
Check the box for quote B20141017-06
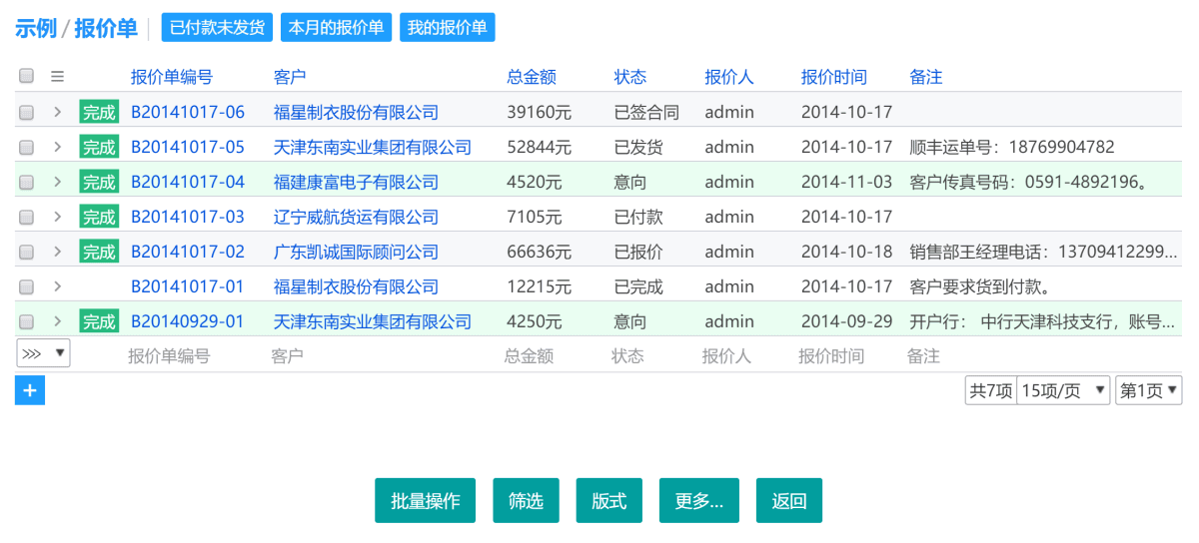(x=27, y=113)
